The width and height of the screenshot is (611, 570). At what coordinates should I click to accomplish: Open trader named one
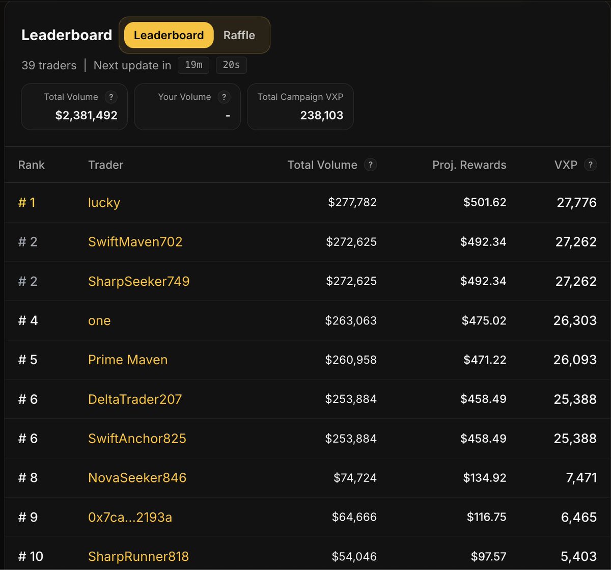[x=99, y=321]
